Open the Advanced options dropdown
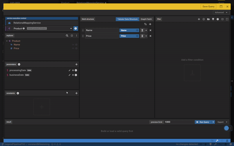The width and height of the screenshot is (234, 146). 221,12
